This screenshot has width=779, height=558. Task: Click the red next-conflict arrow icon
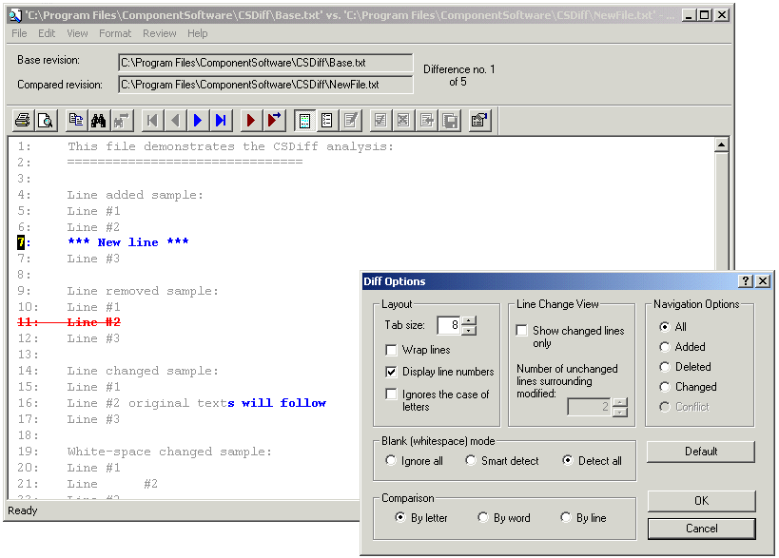tap(251, 121)
